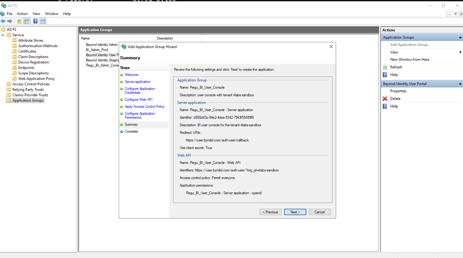The image size is (463, 258).
Task: Open the Window menu
Action: [x=51, y=14]
